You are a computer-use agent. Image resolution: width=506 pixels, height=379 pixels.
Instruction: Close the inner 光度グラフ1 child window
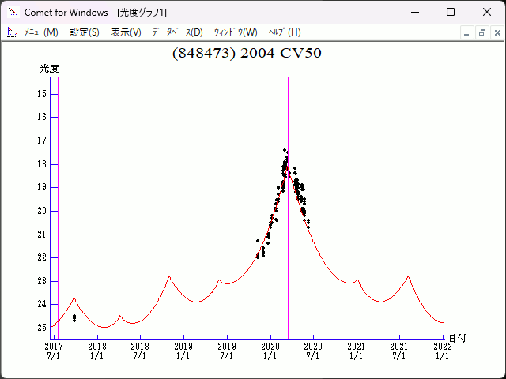(x=496, y=32)
